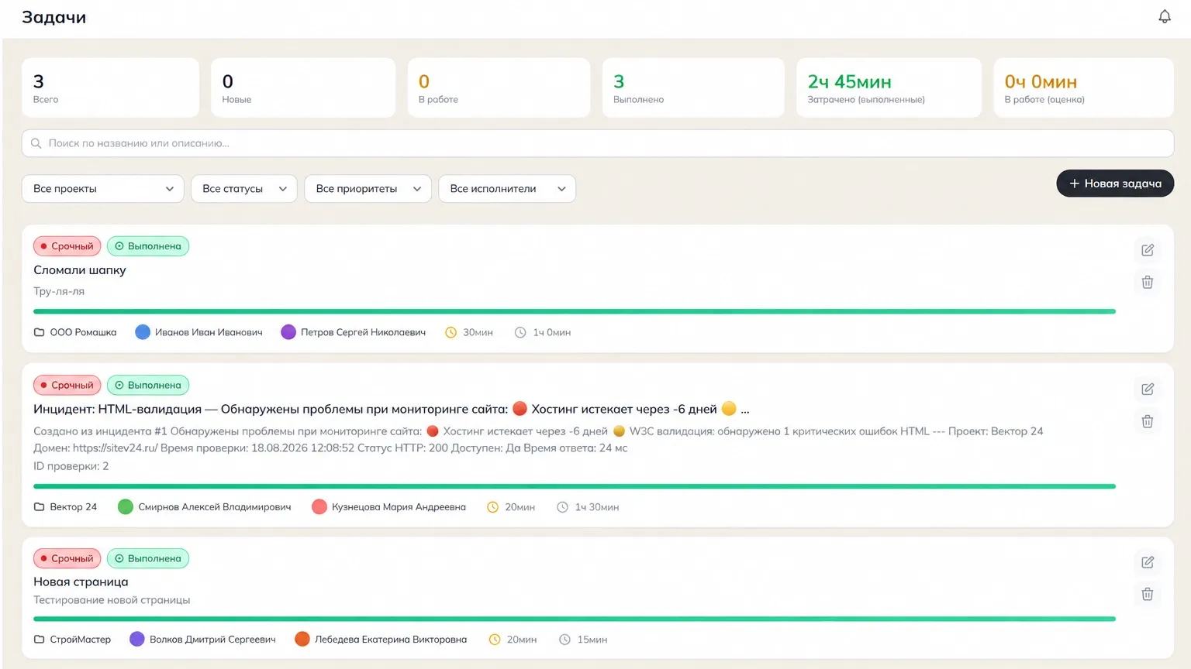Delete the "Сломали шапку" task

pyautogui.click(x=1148, y=283)
